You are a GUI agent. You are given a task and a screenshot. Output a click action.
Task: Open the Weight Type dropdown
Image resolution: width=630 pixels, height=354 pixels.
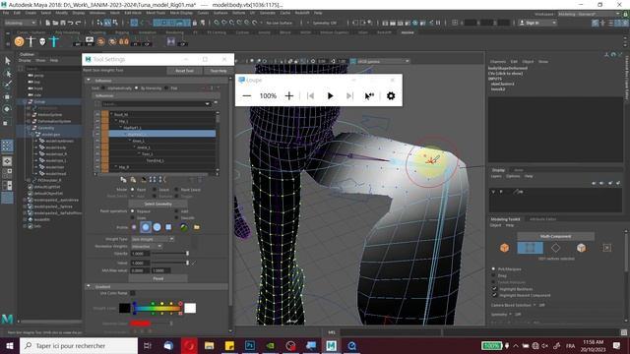point(153,239)
